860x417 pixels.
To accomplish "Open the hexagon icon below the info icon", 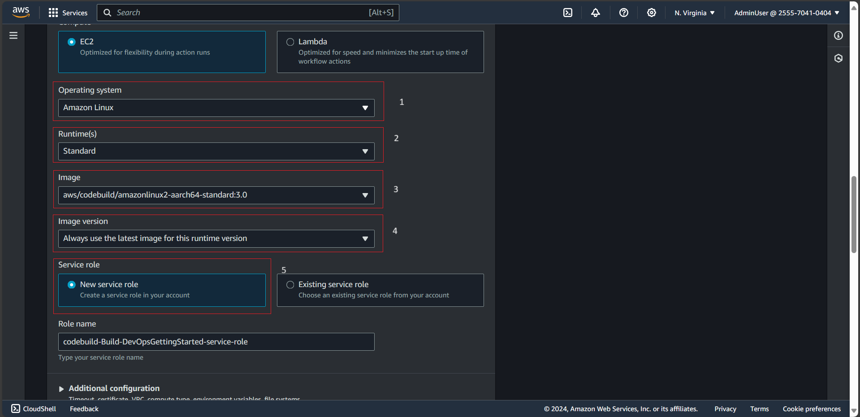I will point(838,58).
